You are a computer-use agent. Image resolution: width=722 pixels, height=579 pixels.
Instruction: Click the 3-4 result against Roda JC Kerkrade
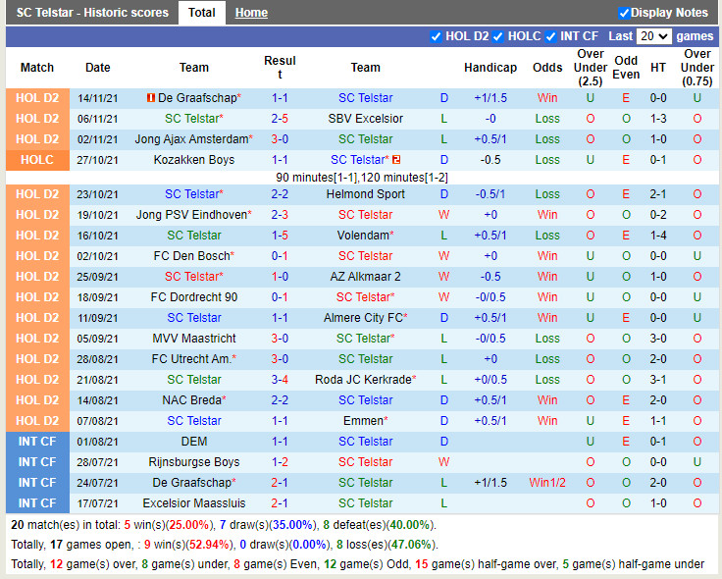point(280,380)
